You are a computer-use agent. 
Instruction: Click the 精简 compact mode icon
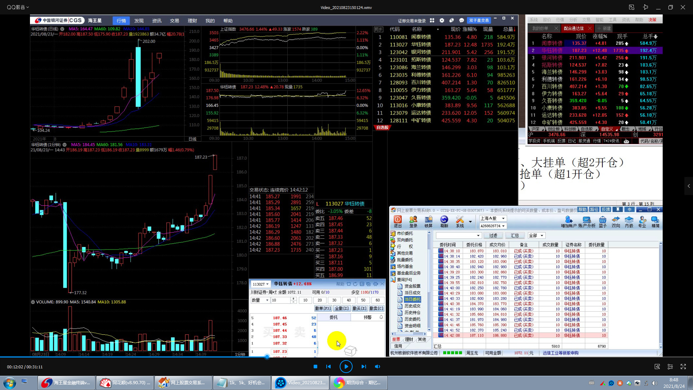coord(655,222)
